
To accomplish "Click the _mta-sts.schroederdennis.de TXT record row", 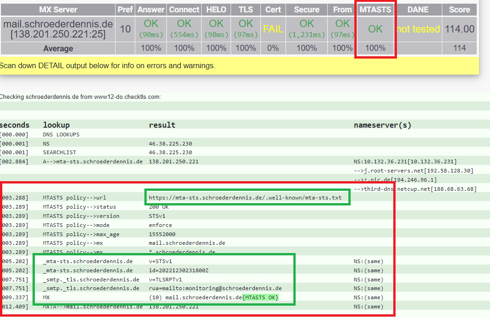I will 86,261.
